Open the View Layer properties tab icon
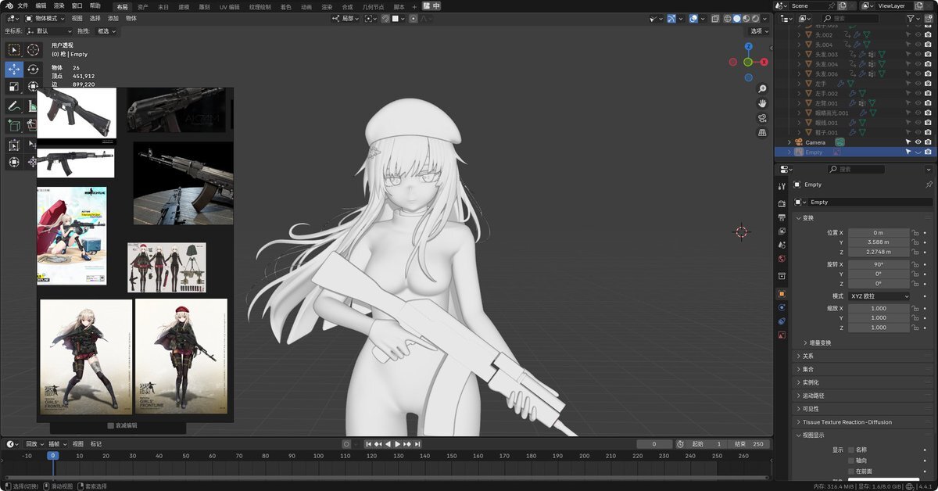This screenshot has width=938, height=491. tap(782, 231)
